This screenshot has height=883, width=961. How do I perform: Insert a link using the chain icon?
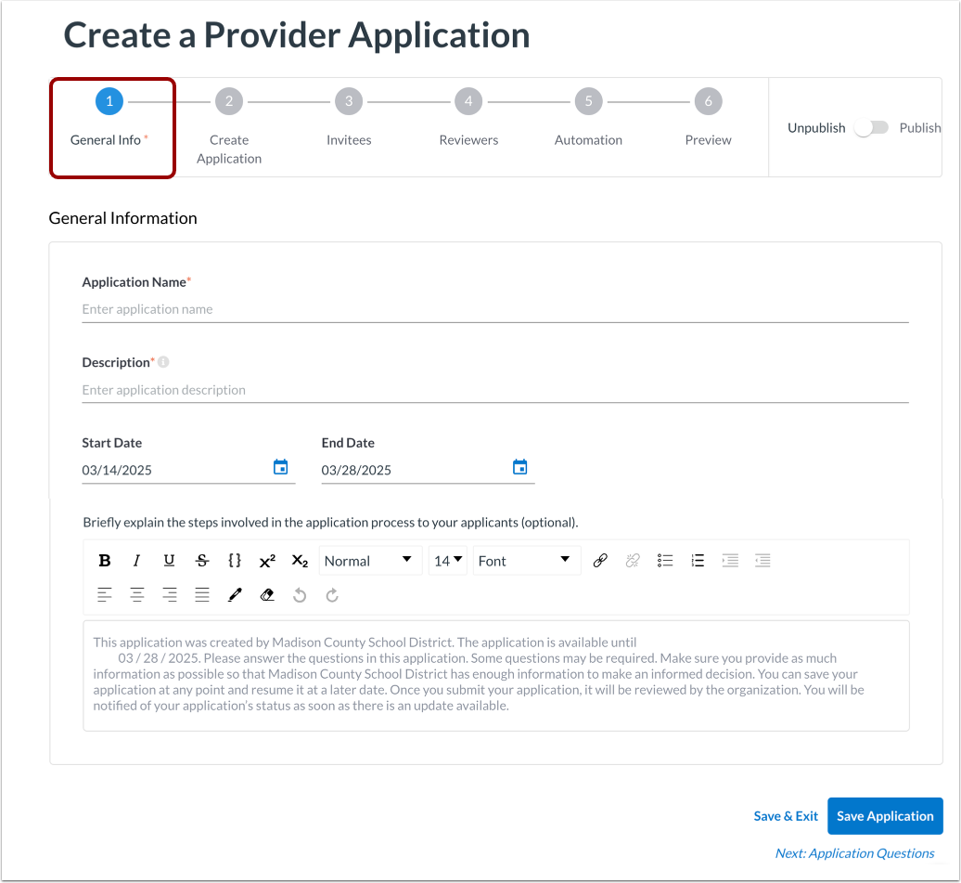(x=600, y=560)
